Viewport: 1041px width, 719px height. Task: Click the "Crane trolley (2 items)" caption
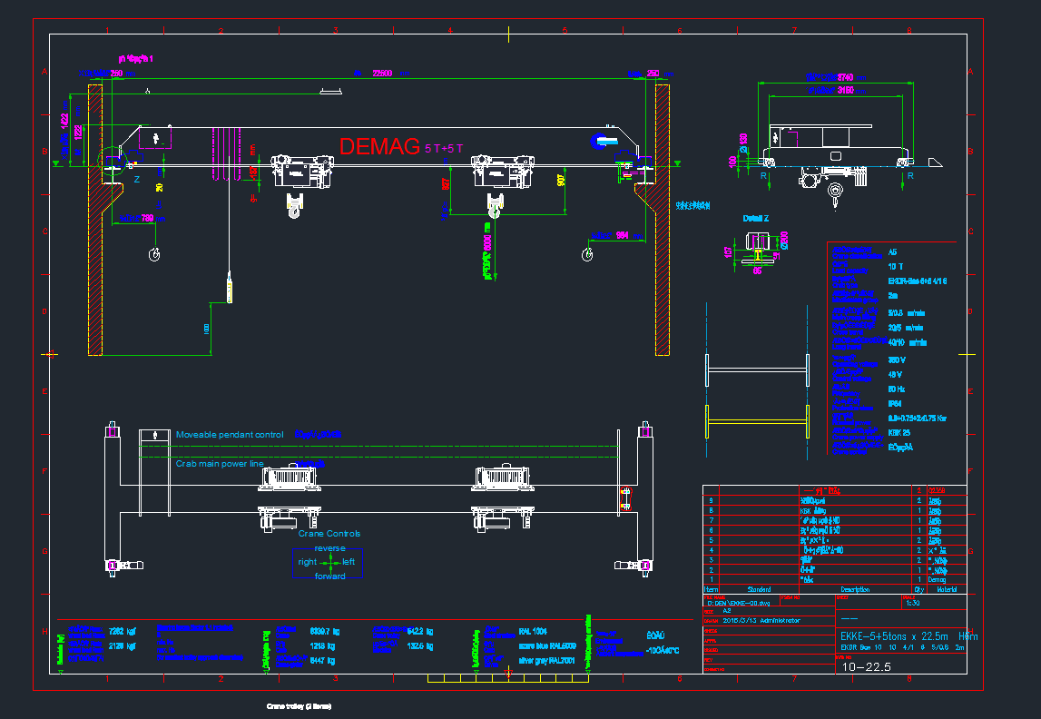pyautogui.click(x=299, y=706)
